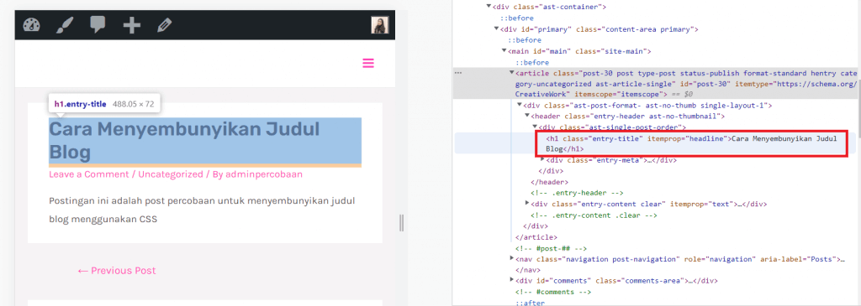861x306 pixels.
Task: Open the comments speech bubble icon
Action: (98, 25)
